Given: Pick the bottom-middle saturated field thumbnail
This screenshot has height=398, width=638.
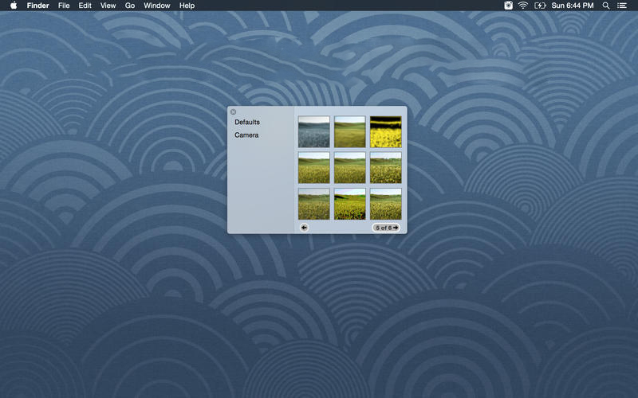Looking at the screenshot, I should point(349,203).
